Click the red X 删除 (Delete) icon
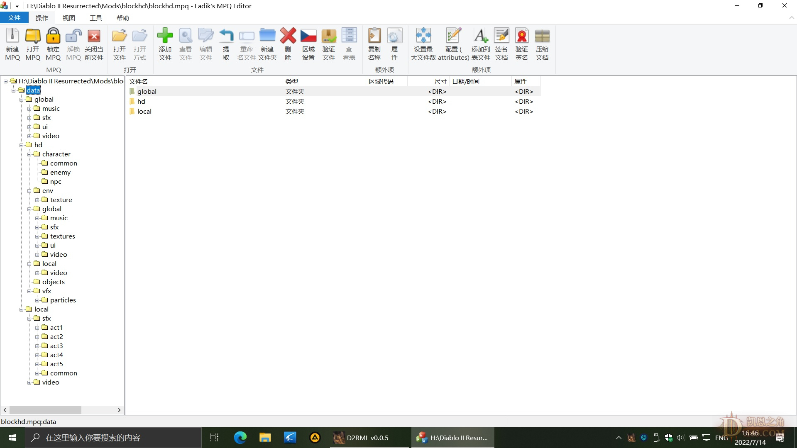The image size is (797, 448). point(288,36)
